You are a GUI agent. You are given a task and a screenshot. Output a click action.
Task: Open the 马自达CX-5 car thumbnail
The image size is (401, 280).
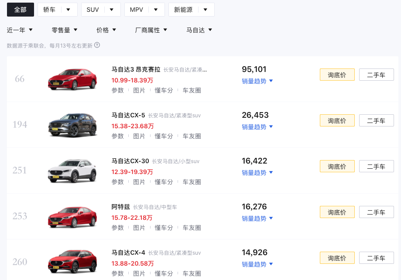click(x=72, y=125)
